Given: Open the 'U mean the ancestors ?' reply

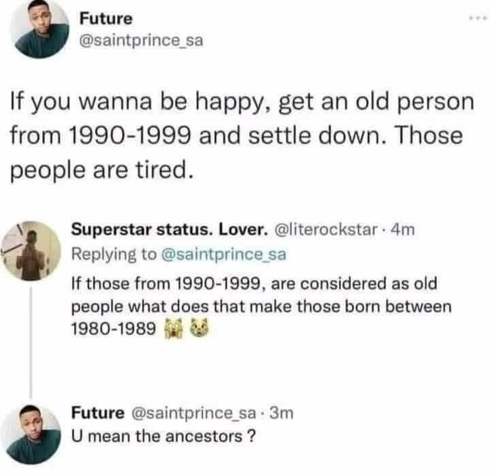Looking at the screenshot, I should click(164, 437).
